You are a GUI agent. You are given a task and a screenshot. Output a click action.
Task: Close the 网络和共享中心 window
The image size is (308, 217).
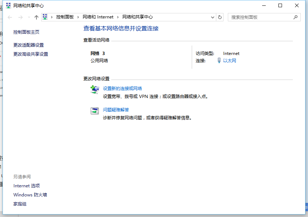[x=297, y=5]
